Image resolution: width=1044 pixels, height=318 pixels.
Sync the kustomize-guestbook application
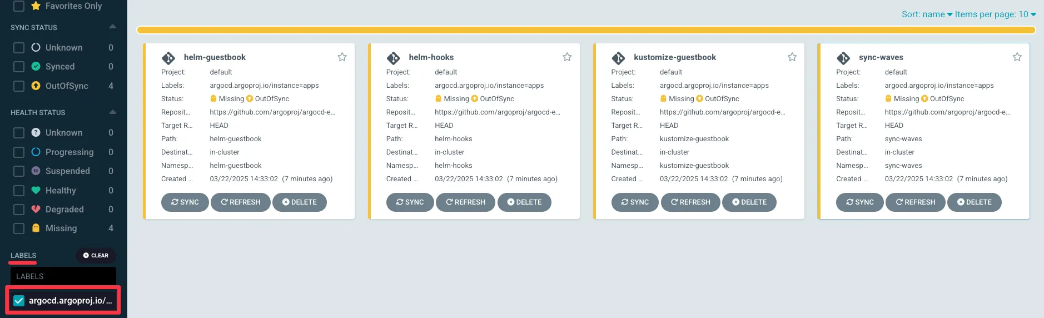click(635, 202)
